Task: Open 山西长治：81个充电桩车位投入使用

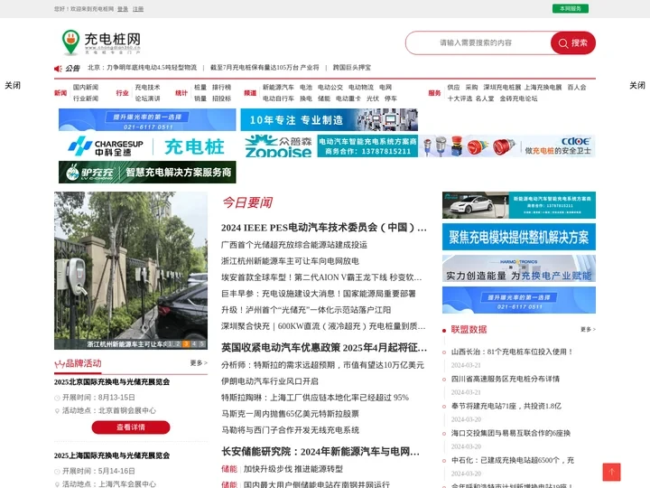Action: (512, 352)
